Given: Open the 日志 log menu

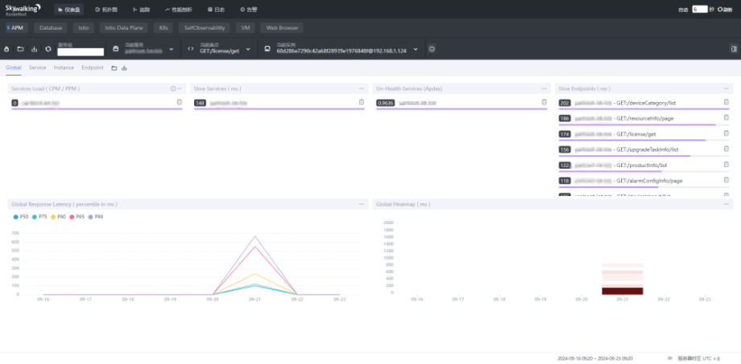Looking at the screenshot, I should [x=217, y=10].
